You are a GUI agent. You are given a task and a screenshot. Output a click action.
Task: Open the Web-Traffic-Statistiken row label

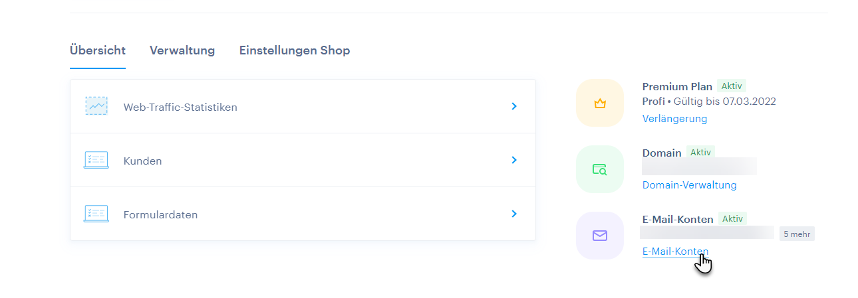[x=180, y=107]
